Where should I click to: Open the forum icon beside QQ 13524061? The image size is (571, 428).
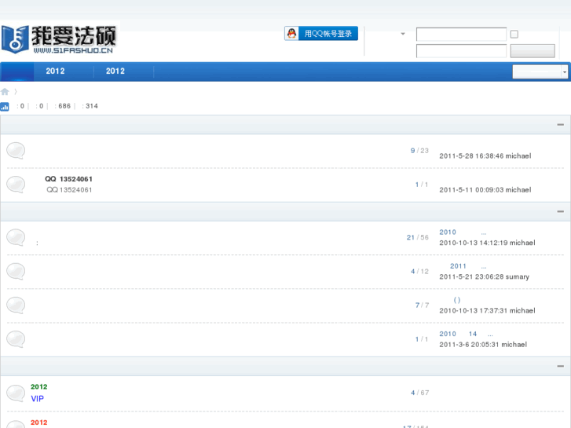16,185
